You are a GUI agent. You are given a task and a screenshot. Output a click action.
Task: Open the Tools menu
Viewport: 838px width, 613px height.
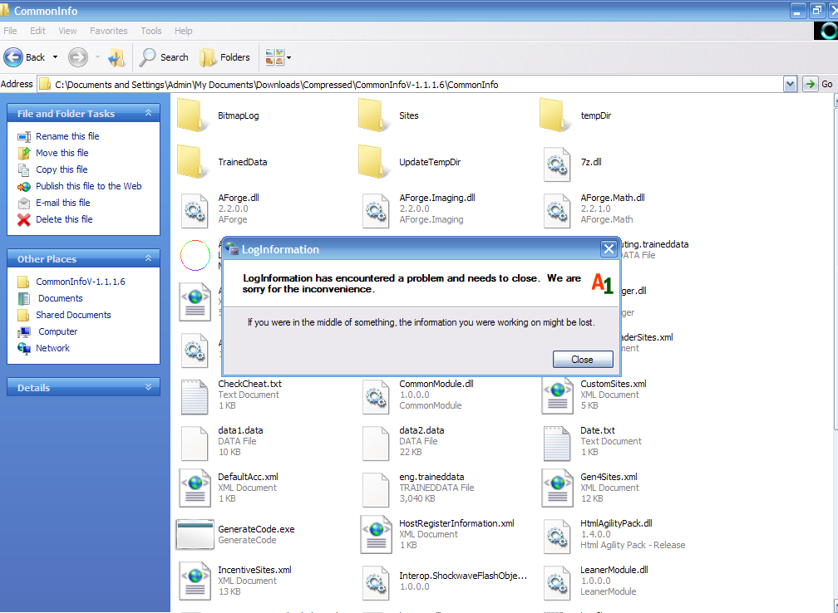coord(151,31)
